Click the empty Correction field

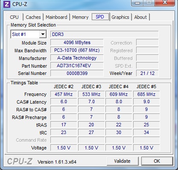pos(147,42)
